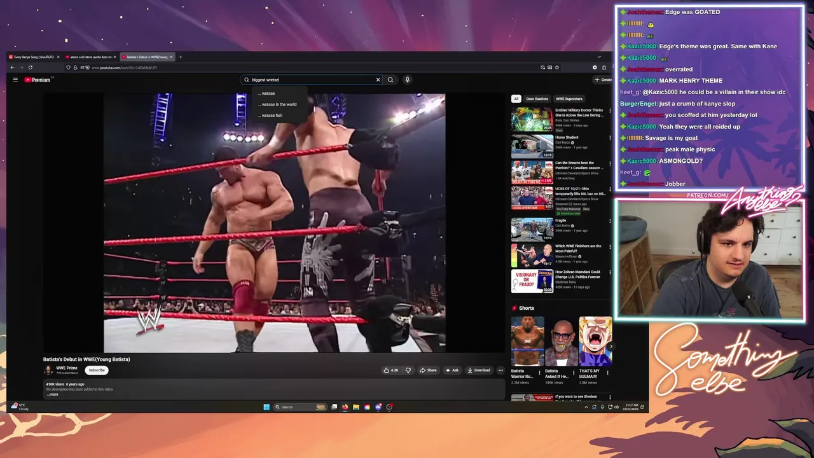Start voice search with the microphone
Screen dimensions: 814x458
tap(407, 80)
